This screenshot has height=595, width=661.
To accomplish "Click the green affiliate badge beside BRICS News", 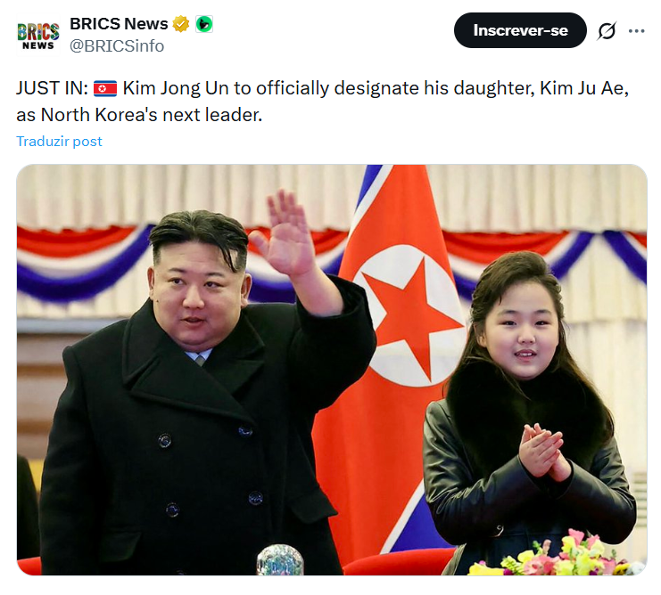I will [x=204, y=24].
